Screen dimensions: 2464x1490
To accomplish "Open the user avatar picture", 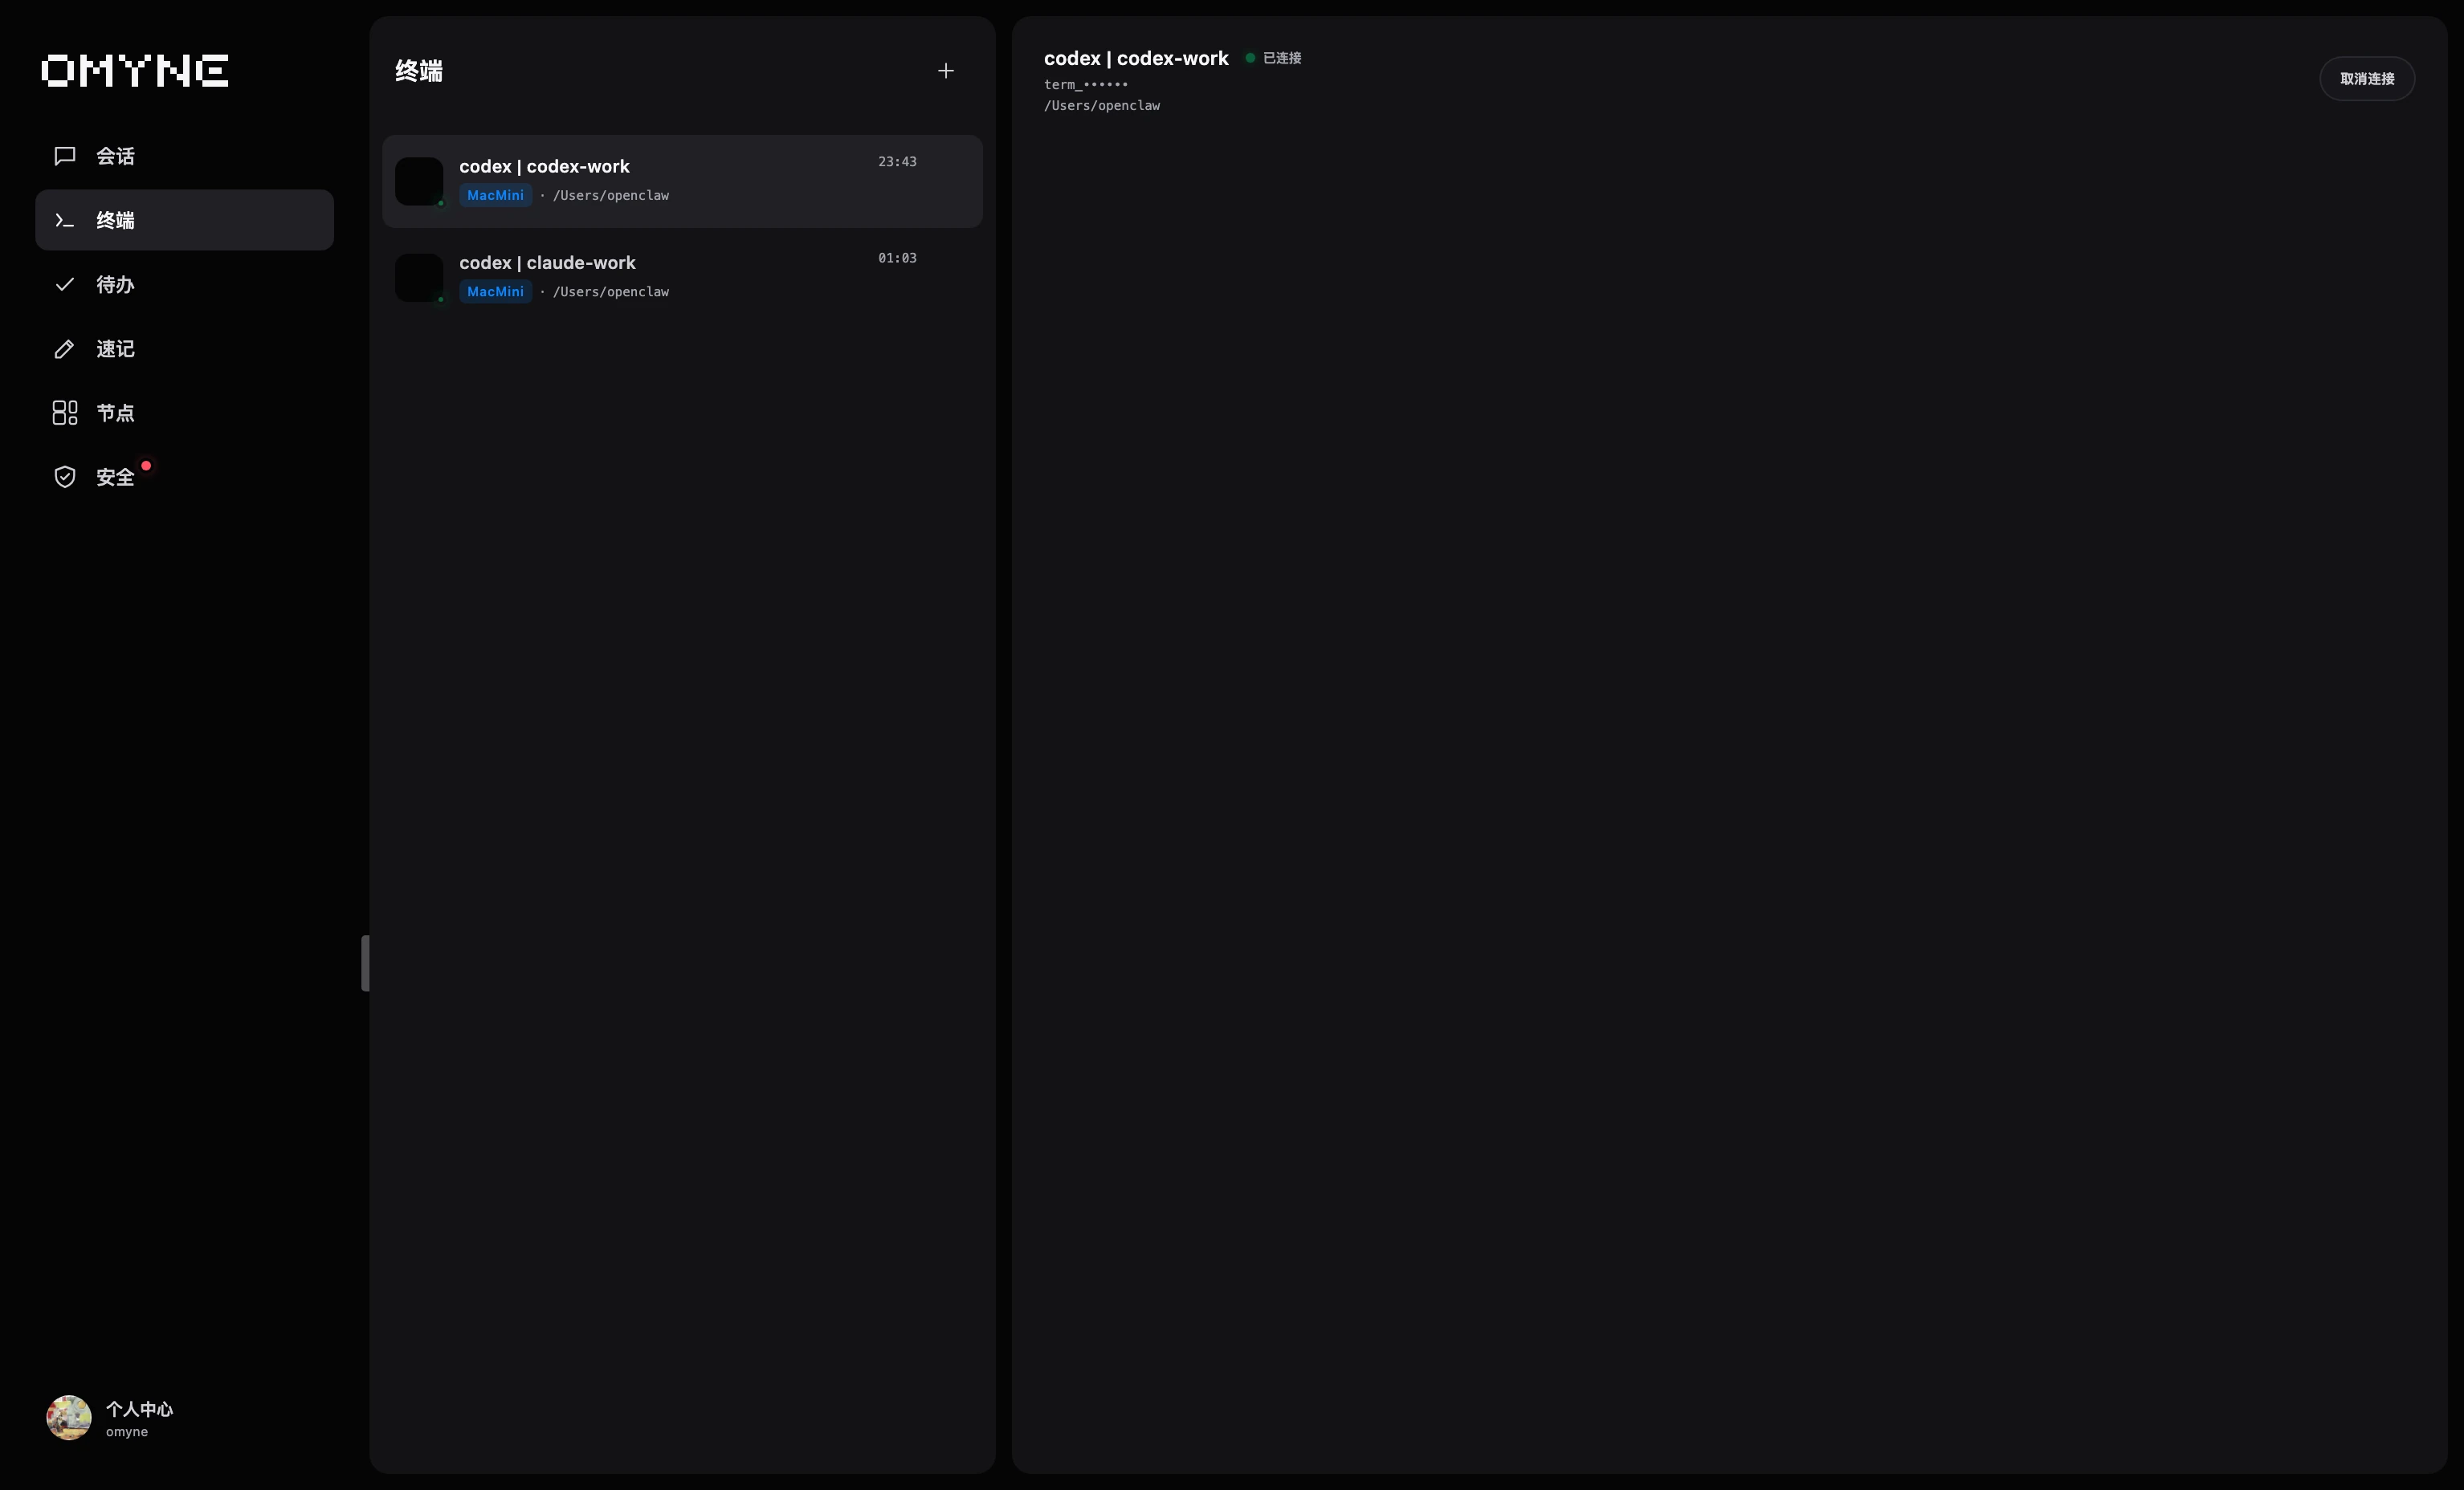I will pyautogui.click(x=69, y=1418).
